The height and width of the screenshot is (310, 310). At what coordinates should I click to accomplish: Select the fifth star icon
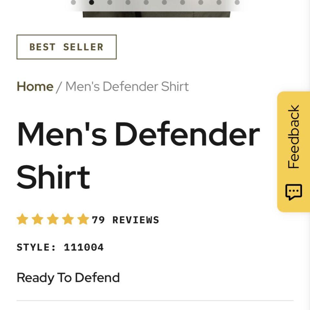click(84, 219)
